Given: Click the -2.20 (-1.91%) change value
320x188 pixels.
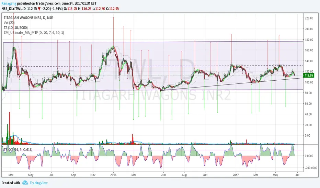Looking at the screenshot, I should [52, 9].
